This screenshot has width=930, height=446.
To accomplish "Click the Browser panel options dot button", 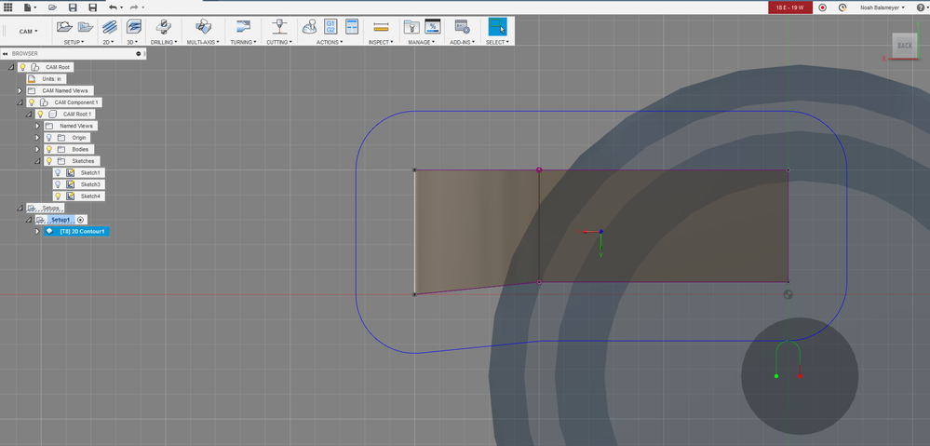I will click(138, 53).
